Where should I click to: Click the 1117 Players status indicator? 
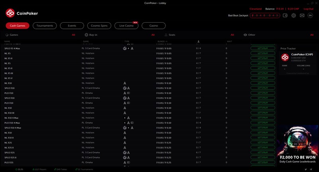coord(39,169)
